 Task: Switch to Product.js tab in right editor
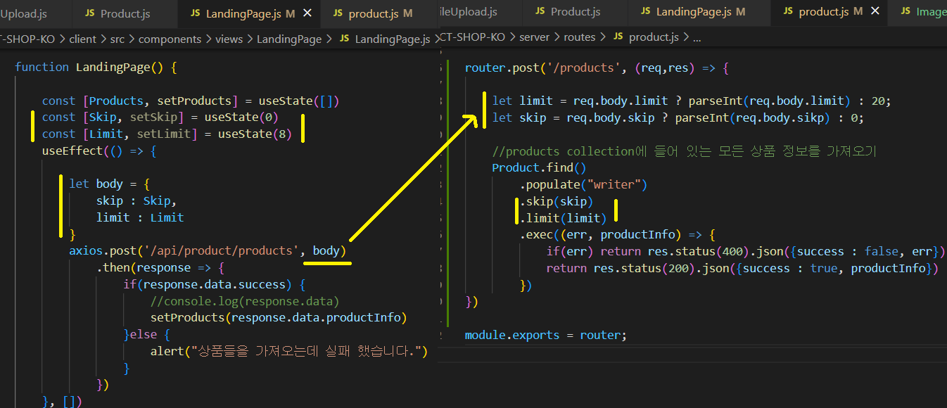click(567, 12)
